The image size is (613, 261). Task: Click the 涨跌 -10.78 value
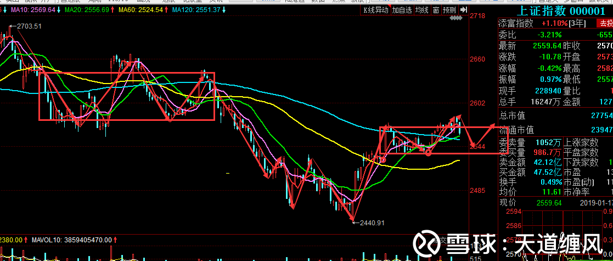tap(550, 58)
